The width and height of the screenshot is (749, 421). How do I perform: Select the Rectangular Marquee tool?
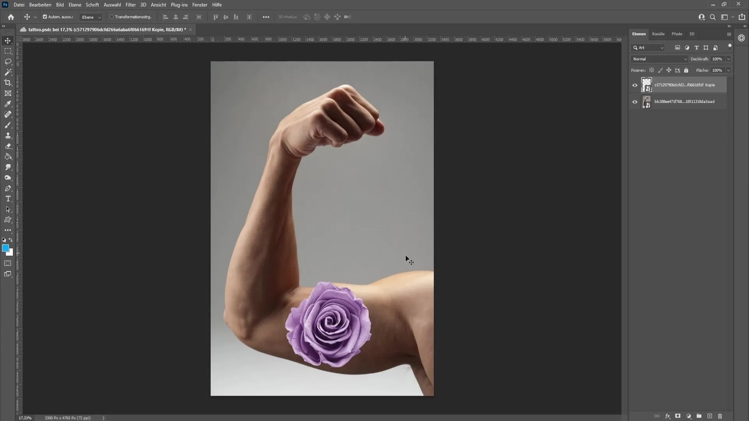(x=8, y=51)
